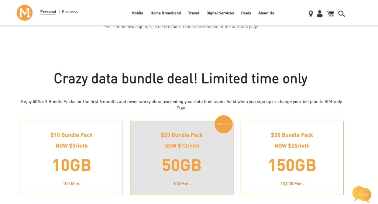This screenshot has height=204, width=378.
Task: Open the Deals menu
Action: (x=246, y=13)
